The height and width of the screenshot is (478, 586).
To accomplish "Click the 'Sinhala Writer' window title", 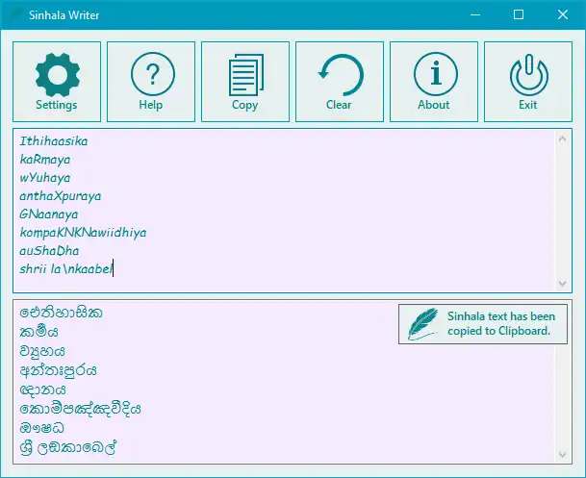I will click(x=64, y=15).
